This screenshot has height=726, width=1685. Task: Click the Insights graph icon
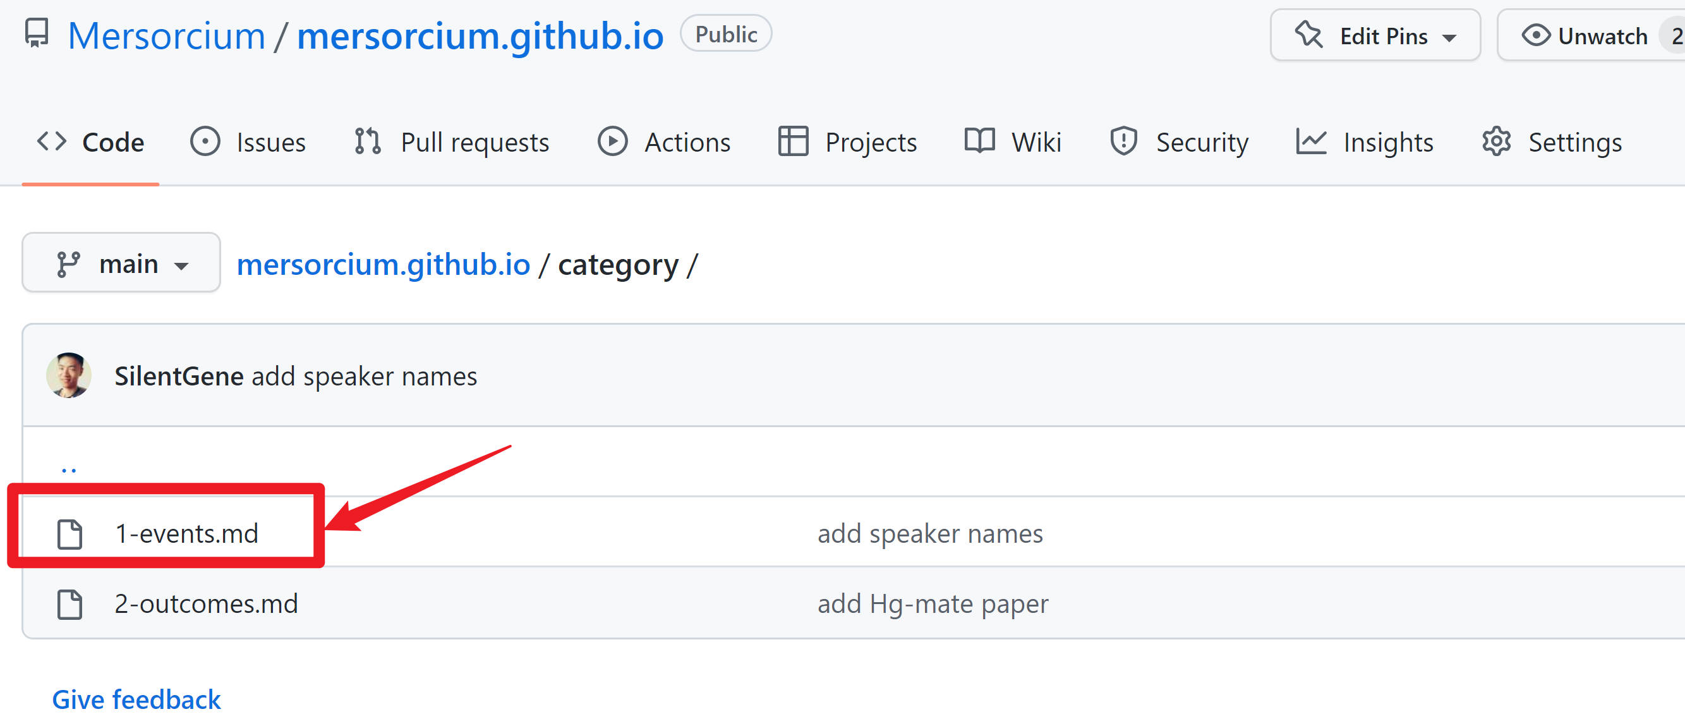click(1311, 142)
